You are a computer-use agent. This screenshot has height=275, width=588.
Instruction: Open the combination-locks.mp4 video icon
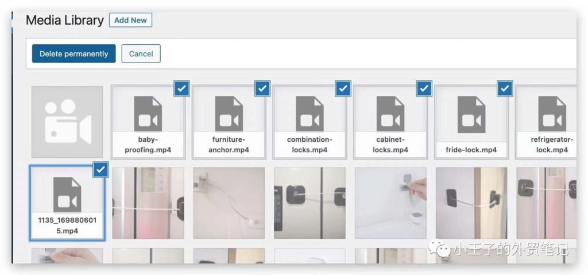[310, 114]
